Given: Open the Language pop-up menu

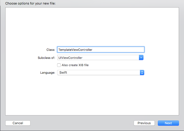Looking at the screenshot, I should [101, 73].
